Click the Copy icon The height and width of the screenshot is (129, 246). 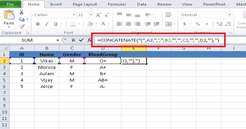tap(21, 19)
